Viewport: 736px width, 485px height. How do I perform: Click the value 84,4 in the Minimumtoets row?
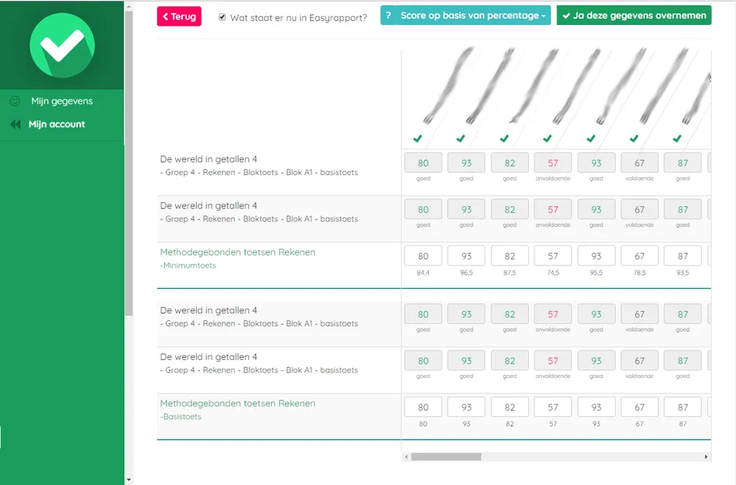[x=423, y=273]
